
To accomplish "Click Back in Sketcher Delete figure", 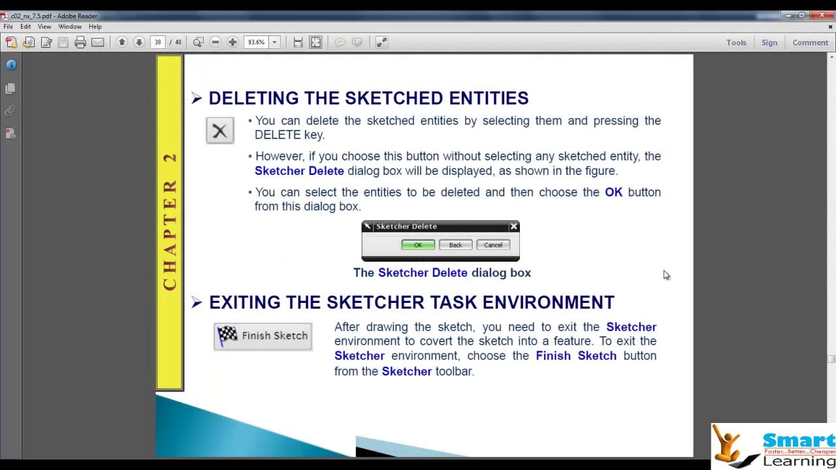I will click(x=455, y=245).
